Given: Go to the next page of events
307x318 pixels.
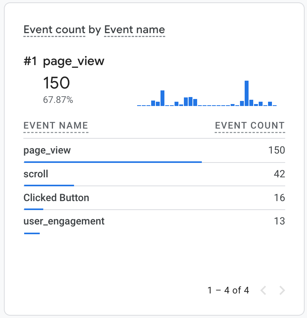Looking at the screenshot, I should 282,290.
